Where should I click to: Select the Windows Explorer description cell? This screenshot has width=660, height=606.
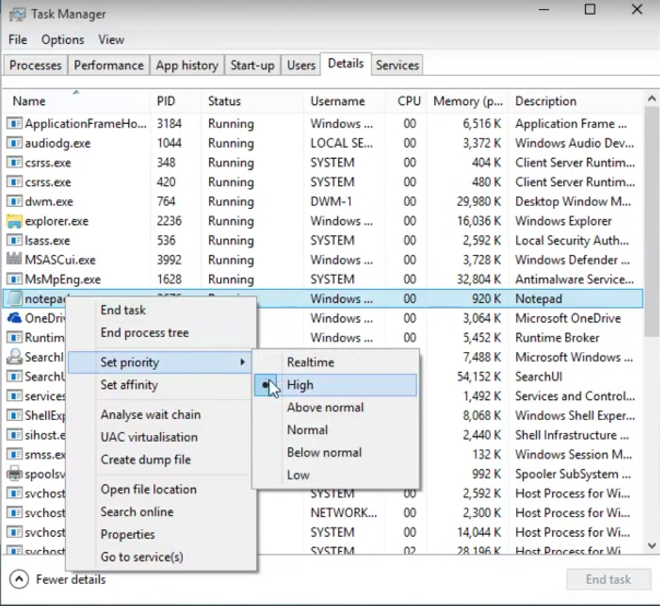(x=563, y=221)
